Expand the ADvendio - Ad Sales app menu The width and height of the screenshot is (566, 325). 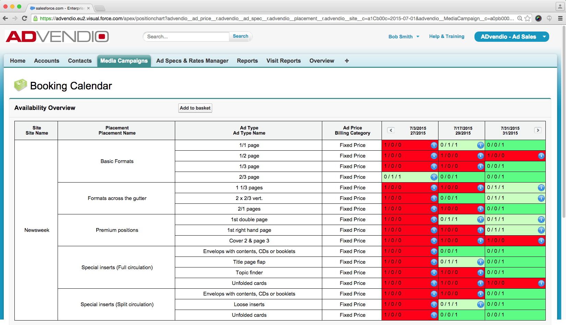point(544,37)
